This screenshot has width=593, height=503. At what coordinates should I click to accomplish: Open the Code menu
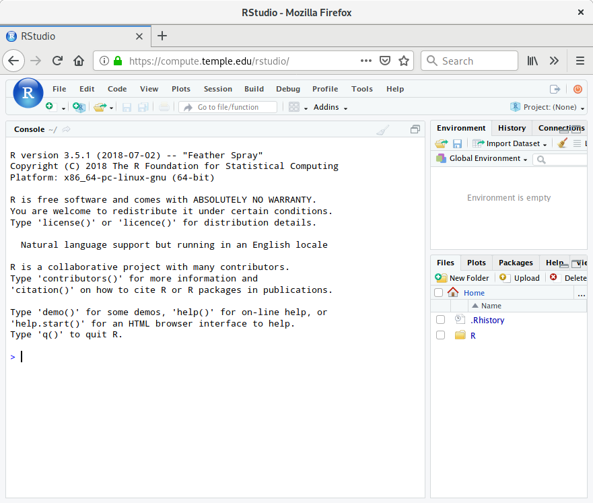click(117, 89)
